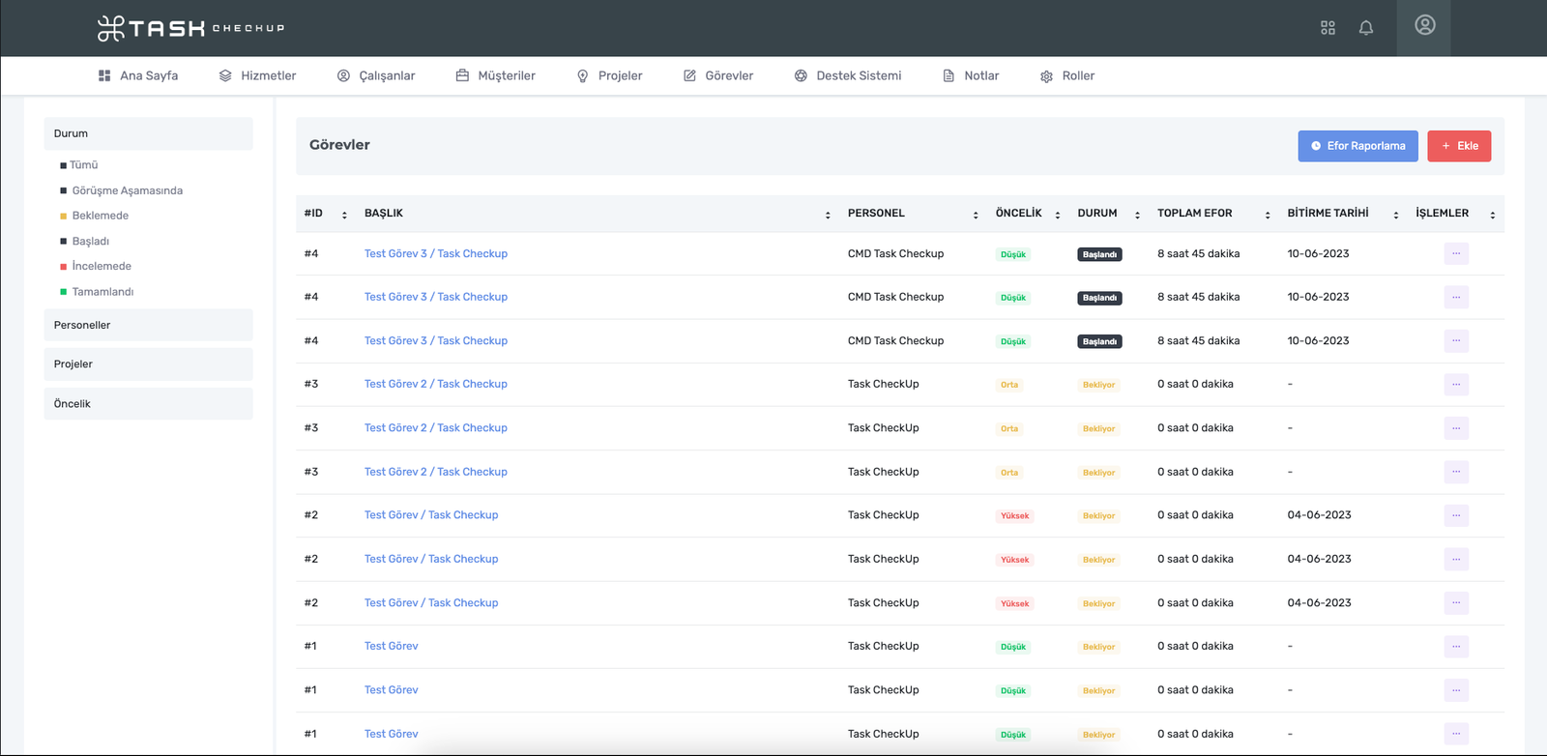
Task: Click the Efor Raporlama button
Action: [1357, 146]
